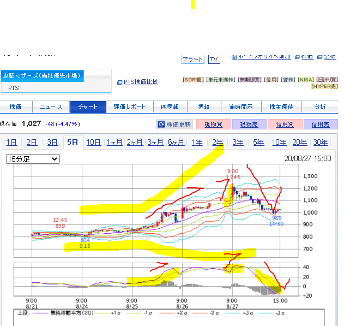Screen dimensions: 344x326
Task: Select the 1日 chart period
Action: tap(11, 143)
